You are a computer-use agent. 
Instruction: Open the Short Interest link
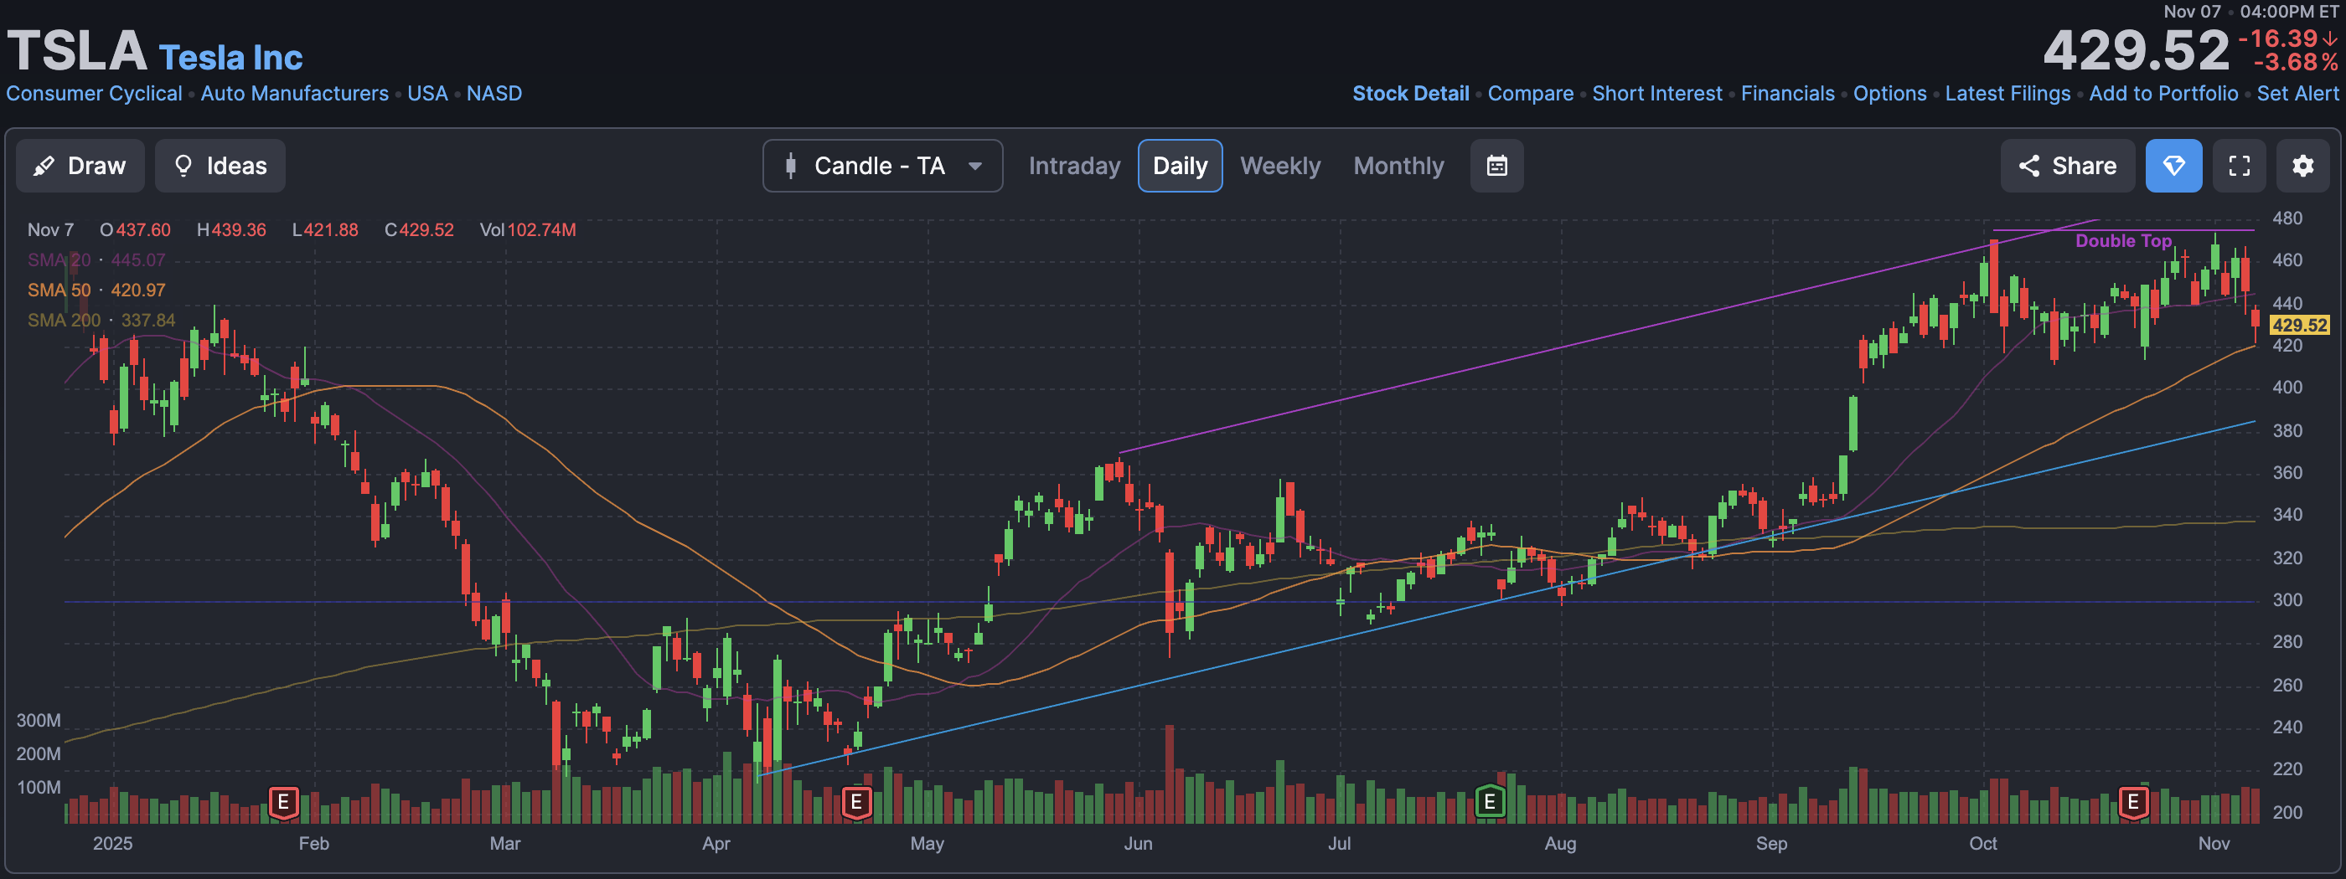[1656, 94]
